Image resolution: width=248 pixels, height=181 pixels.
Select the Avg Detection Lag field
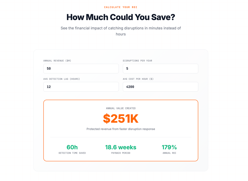[x=81, y=87]
